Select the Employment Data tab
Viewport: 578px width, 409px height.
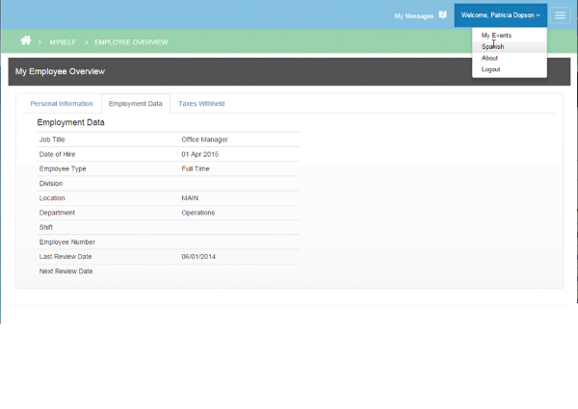point(135,103)
